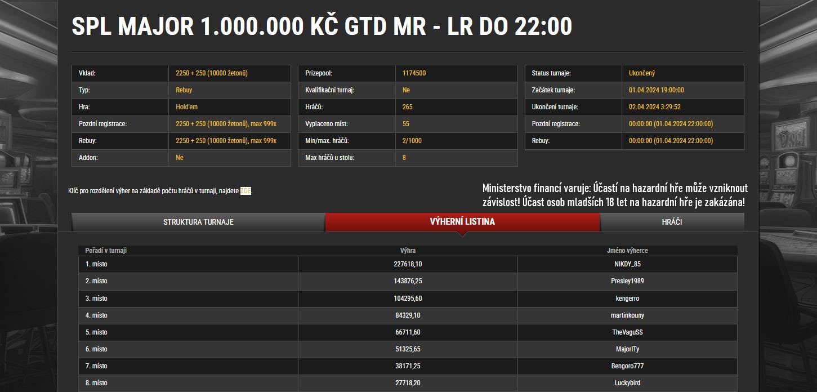817x392 pixels.
Task: Switch to the Struktura turnaje tab
Action: [x=198, y=222]
